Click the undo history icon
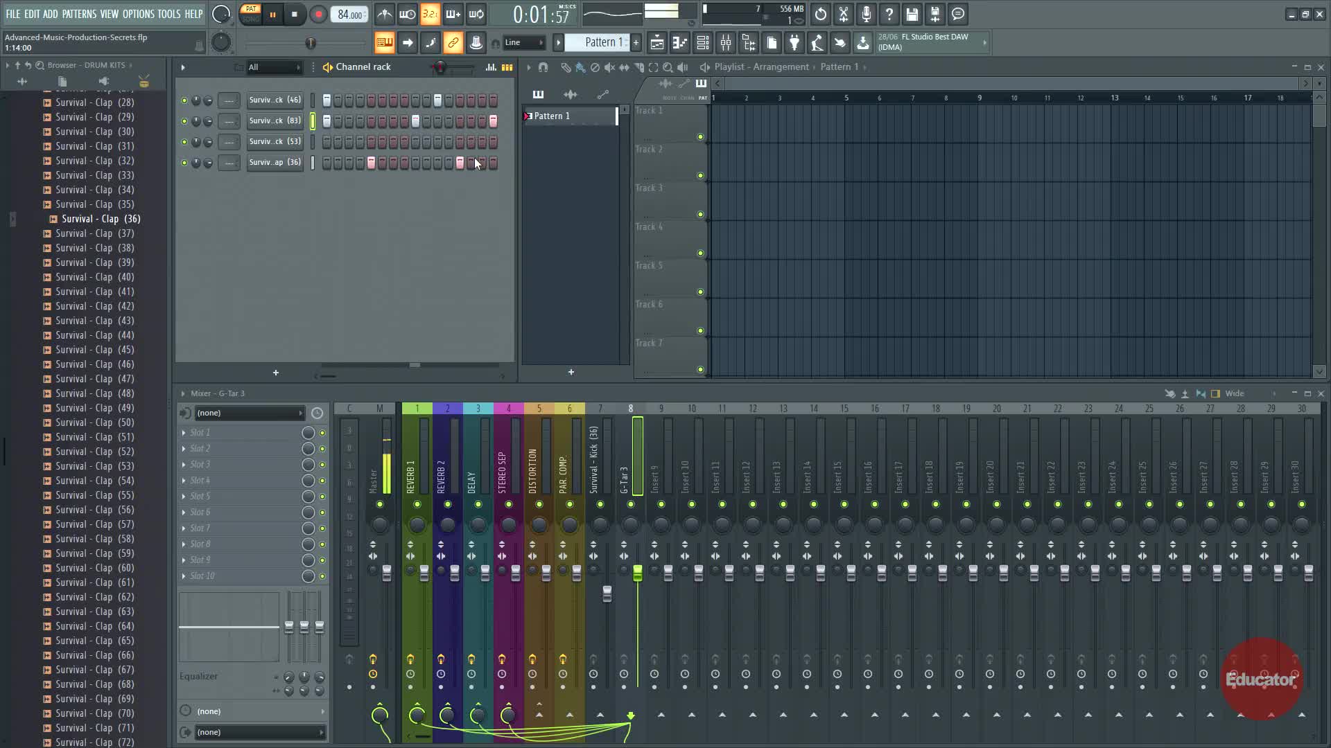Viewport: 1331px width, 748px height. coord(821,15)
